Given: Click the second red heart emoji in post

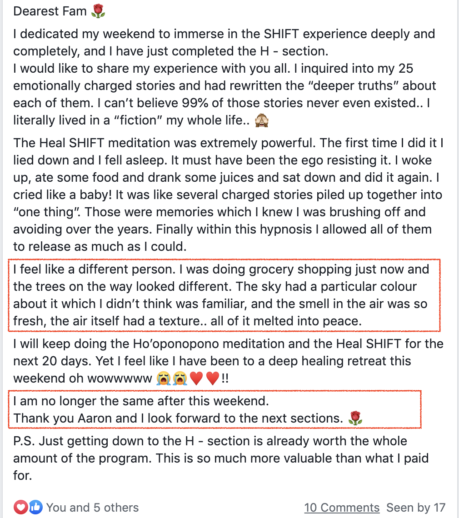Looking at the screenshot, I should pyautogui.click(x=213, y=378).
